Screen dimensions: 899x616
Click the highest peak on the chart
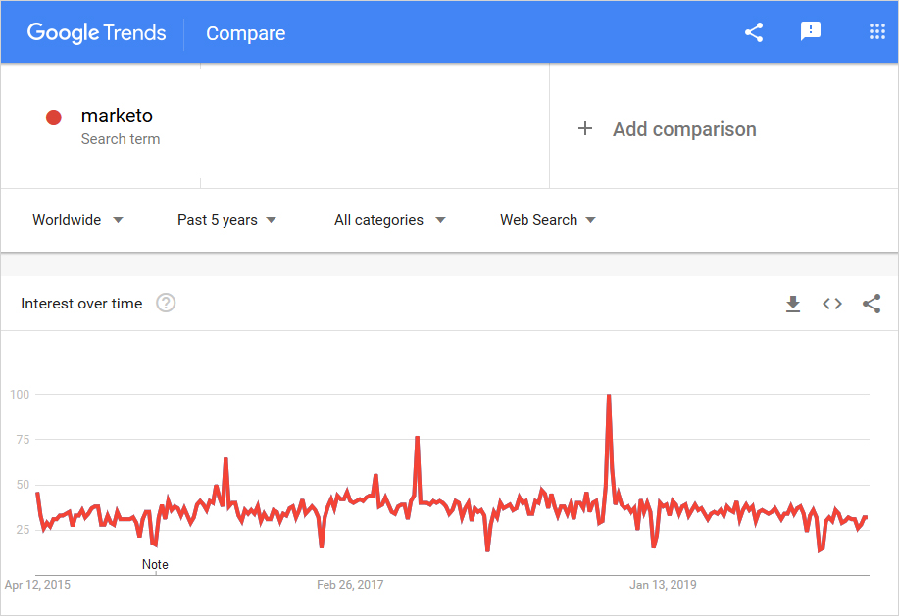(609, 396)
